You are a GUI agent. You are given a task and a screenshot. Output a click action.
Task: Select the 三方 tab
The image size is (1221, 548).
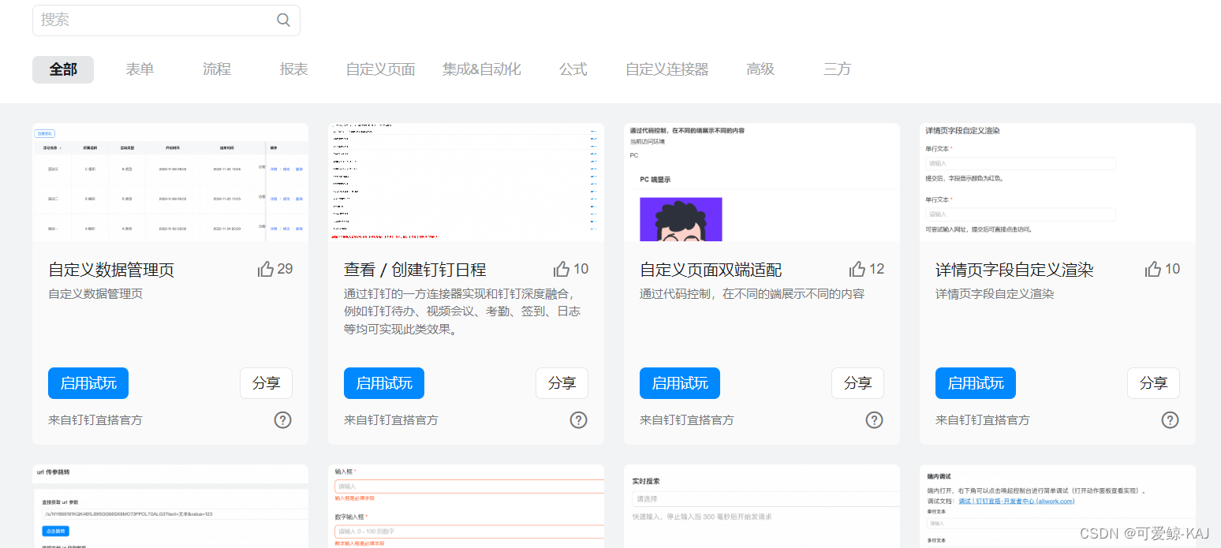(836, 69)
